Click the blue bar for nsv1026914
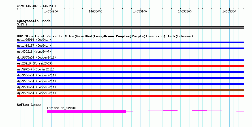Viewport: 252px width, 127px height. pos(130,42)
